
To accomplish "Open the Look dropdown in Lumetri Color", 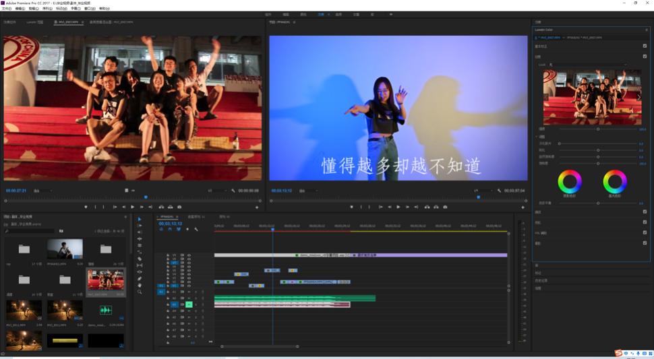I will tap(587, 65).
